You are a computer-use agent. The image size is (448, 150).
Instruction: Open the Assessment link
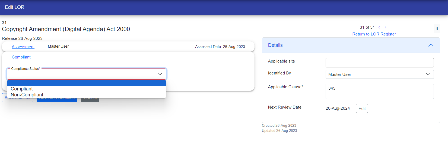coord(23,47)
